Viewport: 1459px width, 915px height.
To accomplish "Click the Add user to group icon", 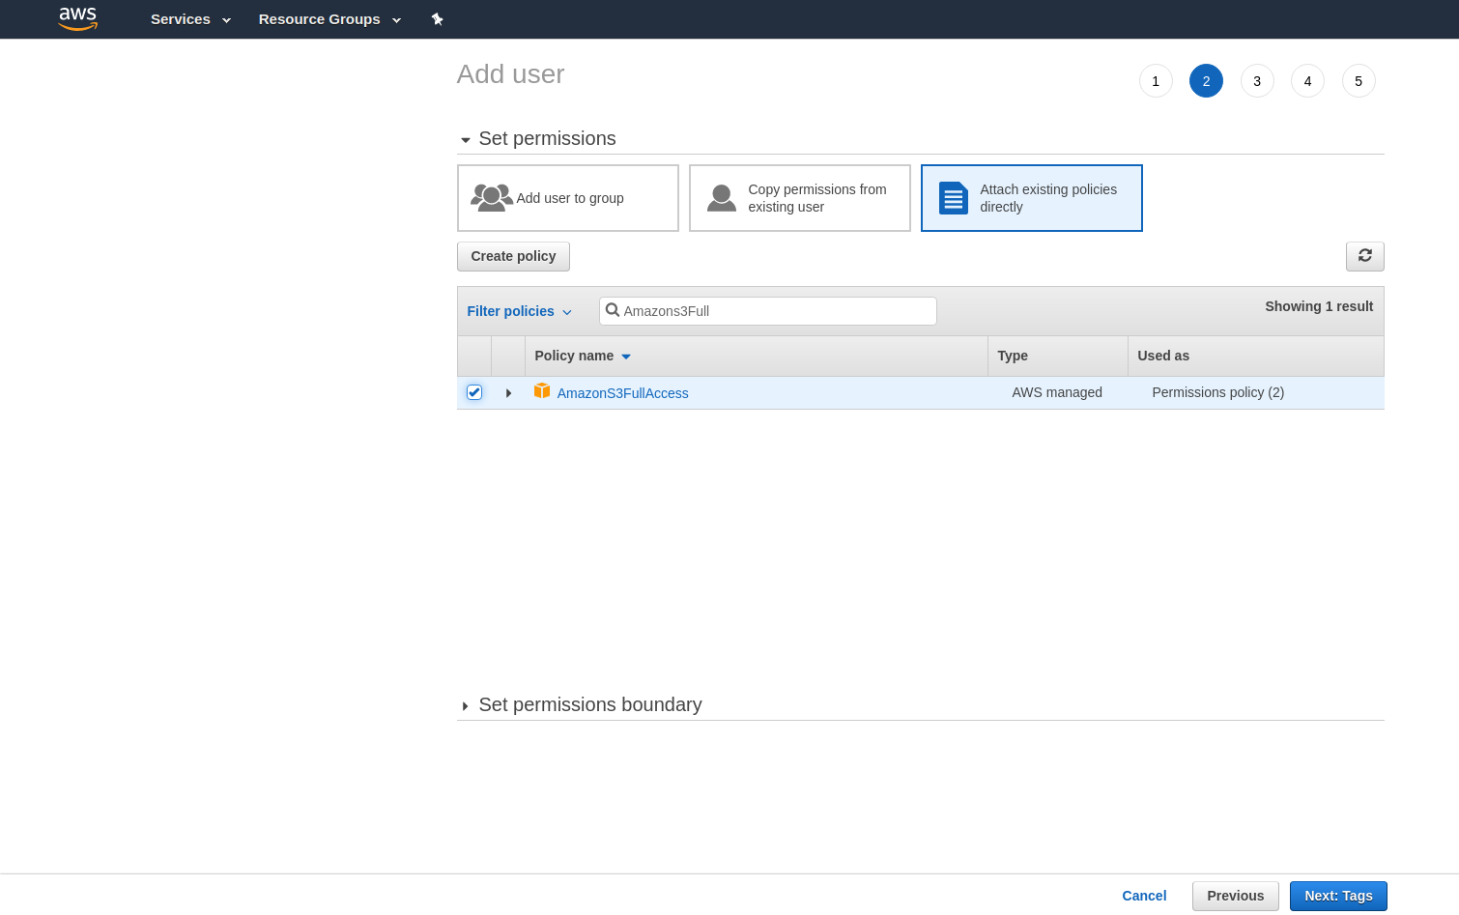I will click(x=492, y=198).
